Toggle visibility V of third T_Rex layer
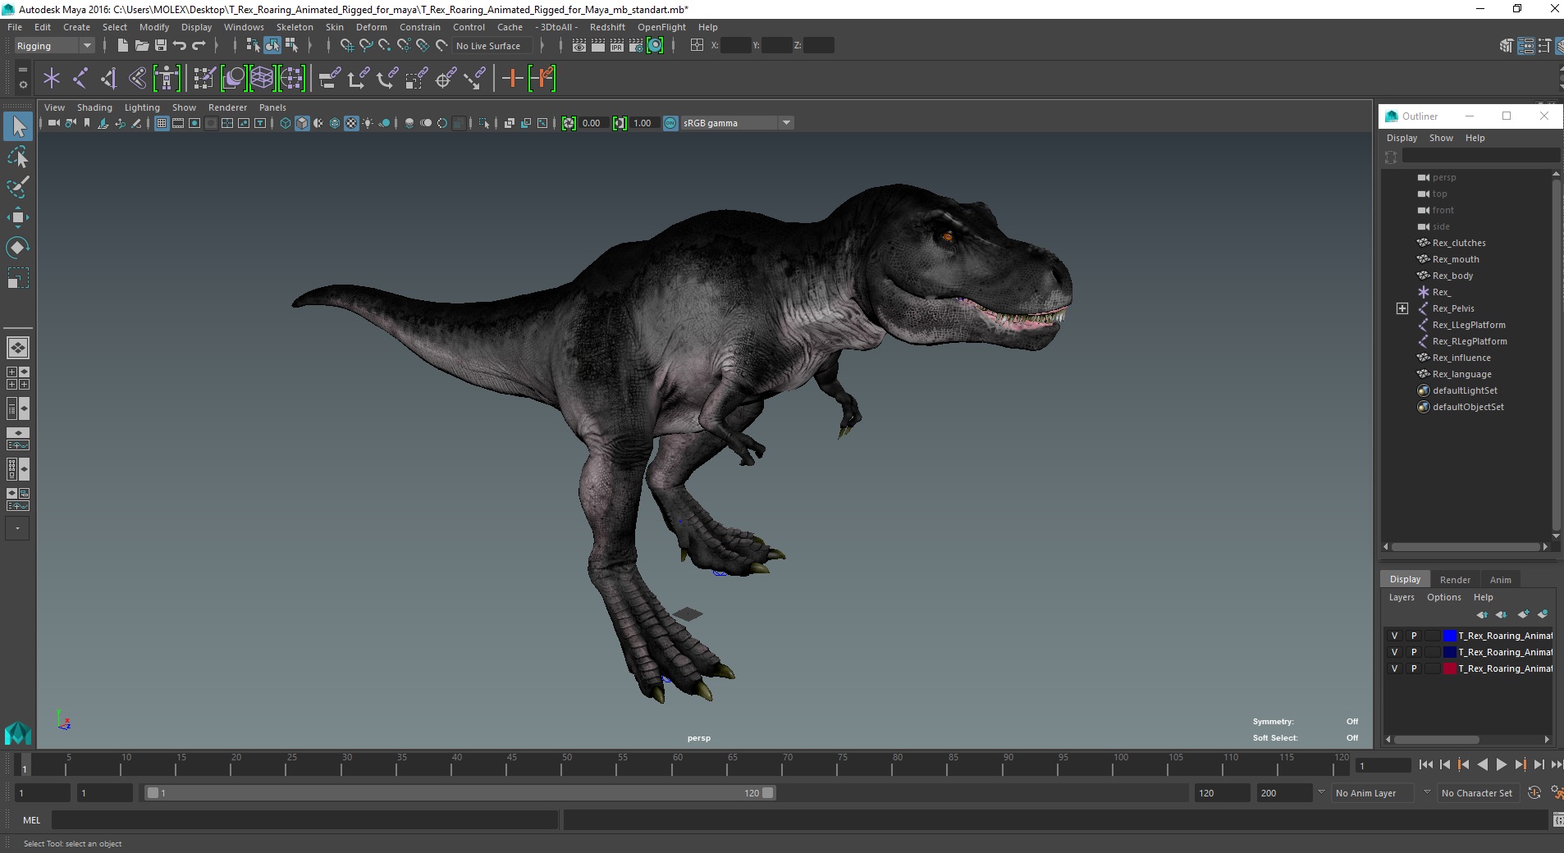Image resolution: width=1564 pixels, height=853 pixels. point(1394,668)
